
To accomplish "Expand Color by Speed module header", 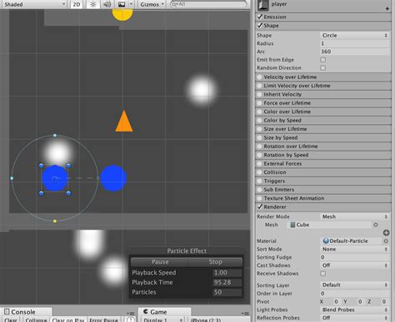I will point(323,121).
